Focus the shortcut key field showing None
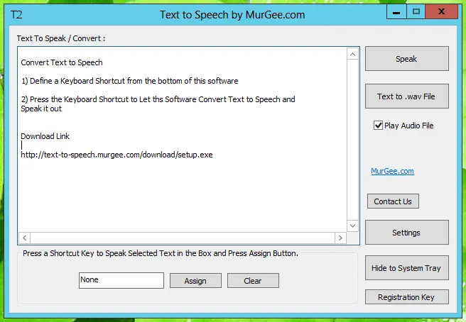This screenshot has width=466, height=322. [x=121, y=280]
